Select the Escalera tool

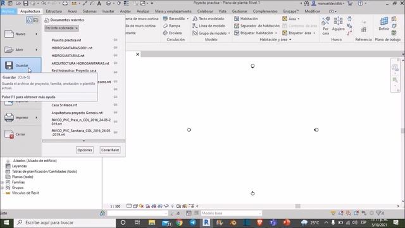point(173,33)
